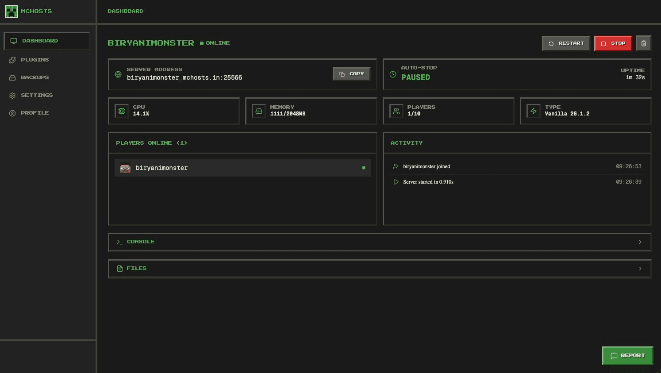Open the Profile section icon
The image size is (661, 373).
coord(12,113)
